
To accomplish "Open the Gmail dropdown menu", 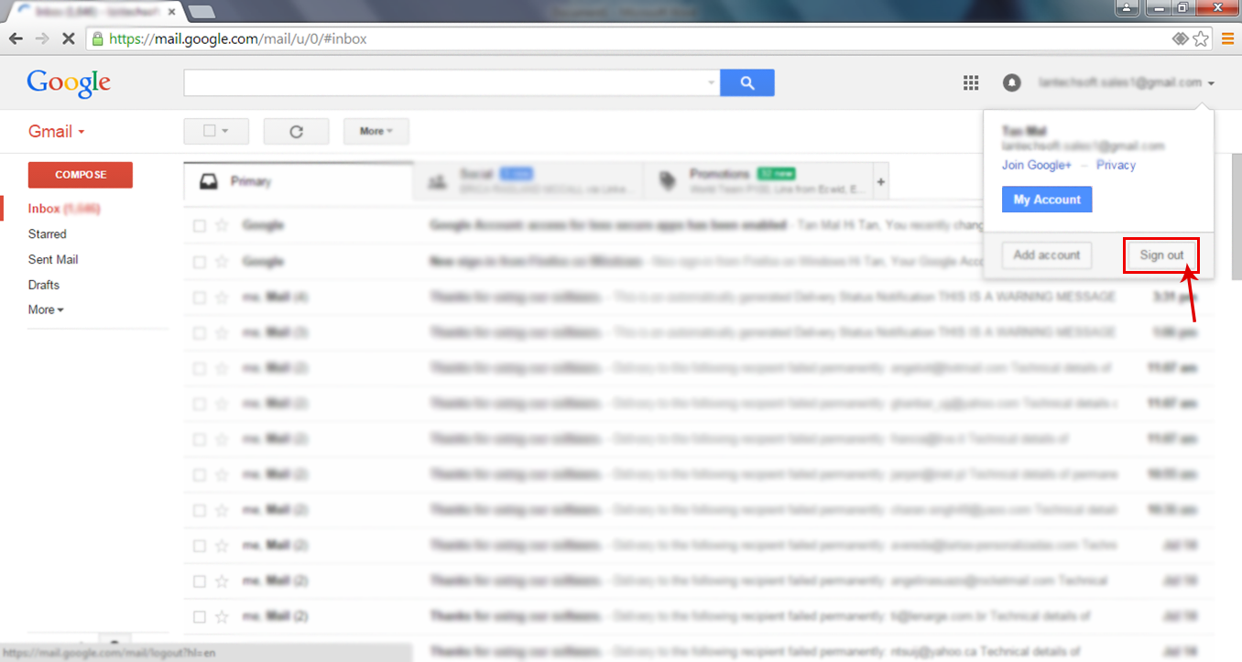I will (x=57, y=131).
